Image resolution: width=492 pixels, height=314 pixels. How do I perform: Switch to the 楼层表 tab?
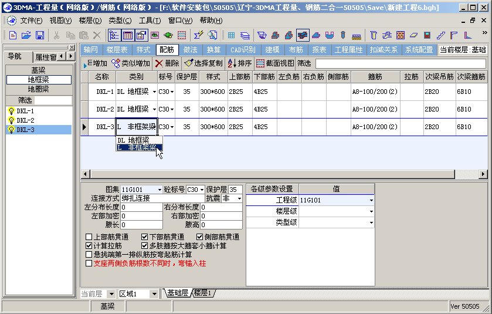pyautogui.click(x=117, y=50)
